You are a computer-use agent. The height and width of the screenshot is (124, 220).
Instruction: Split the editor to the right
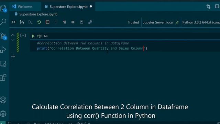click(x=217, y=6)
